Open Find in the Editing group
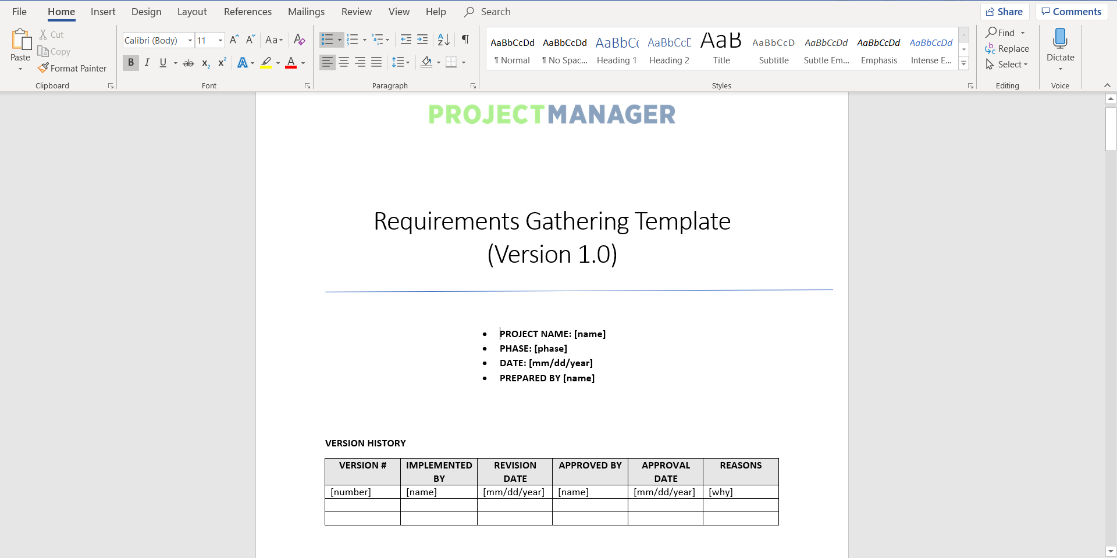1117x558 pixels. [x=1000, y=33]
